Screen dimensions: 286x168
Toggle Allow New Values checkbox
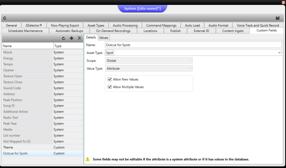(110, 79)
